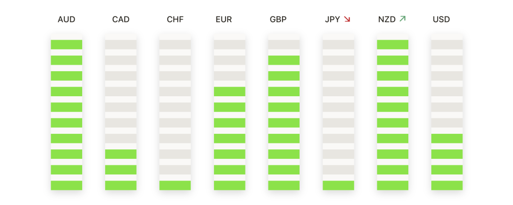
Task: Click the JPY text label
Action: point(332,20)
